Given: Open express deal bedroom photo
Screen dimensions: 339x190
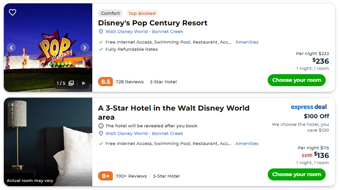Looking at the screenshot, I should pyautogui.click(x=48, y=142).
